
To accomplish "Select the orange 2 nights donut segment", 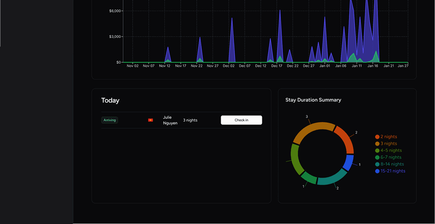I will [345, 138].
